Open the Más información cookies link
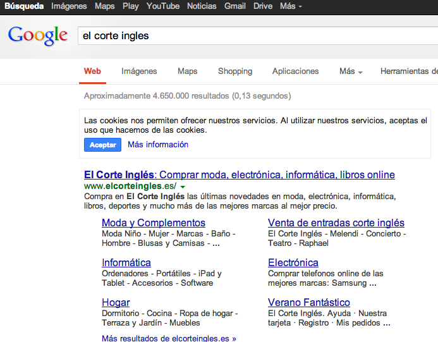Image resolution: width=438 pixels, height=342 pixels. pyautogui.click(x=158, y=145)
